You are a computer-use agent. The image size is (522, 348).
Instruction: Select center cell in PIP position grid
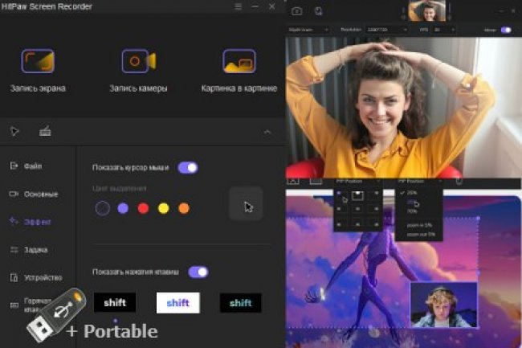tap(357, 209)
